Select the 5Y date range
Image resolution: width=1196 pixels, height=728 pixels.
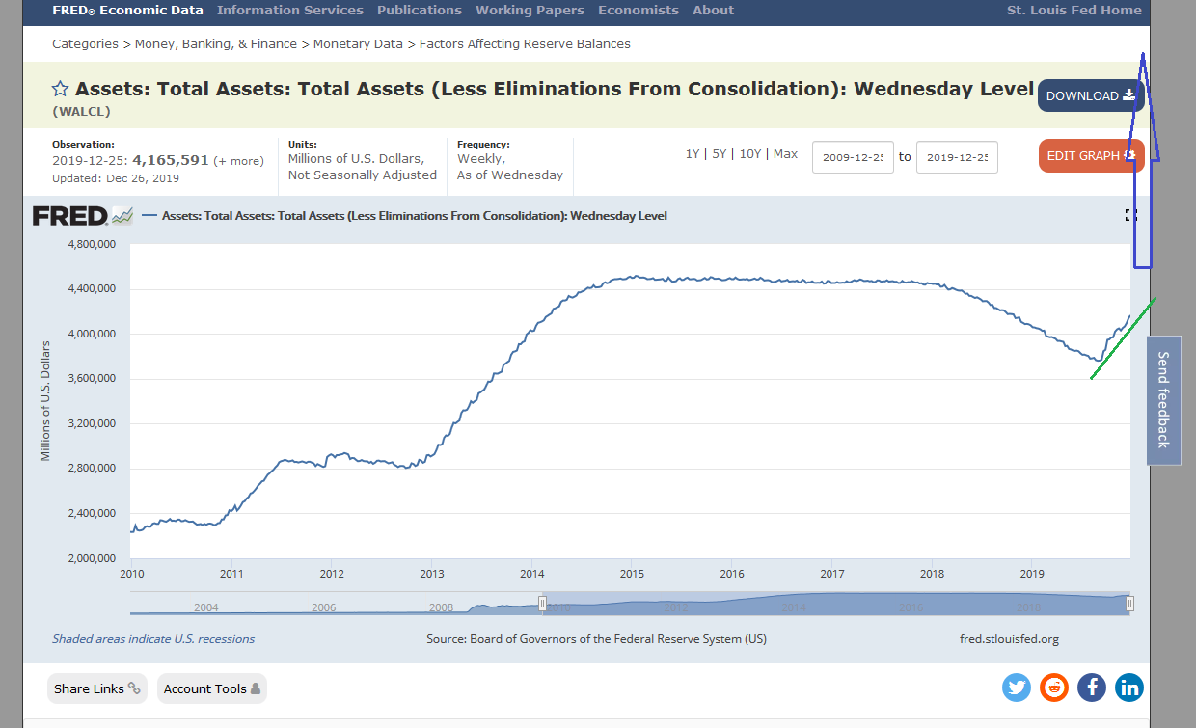[x=720, y=154]
